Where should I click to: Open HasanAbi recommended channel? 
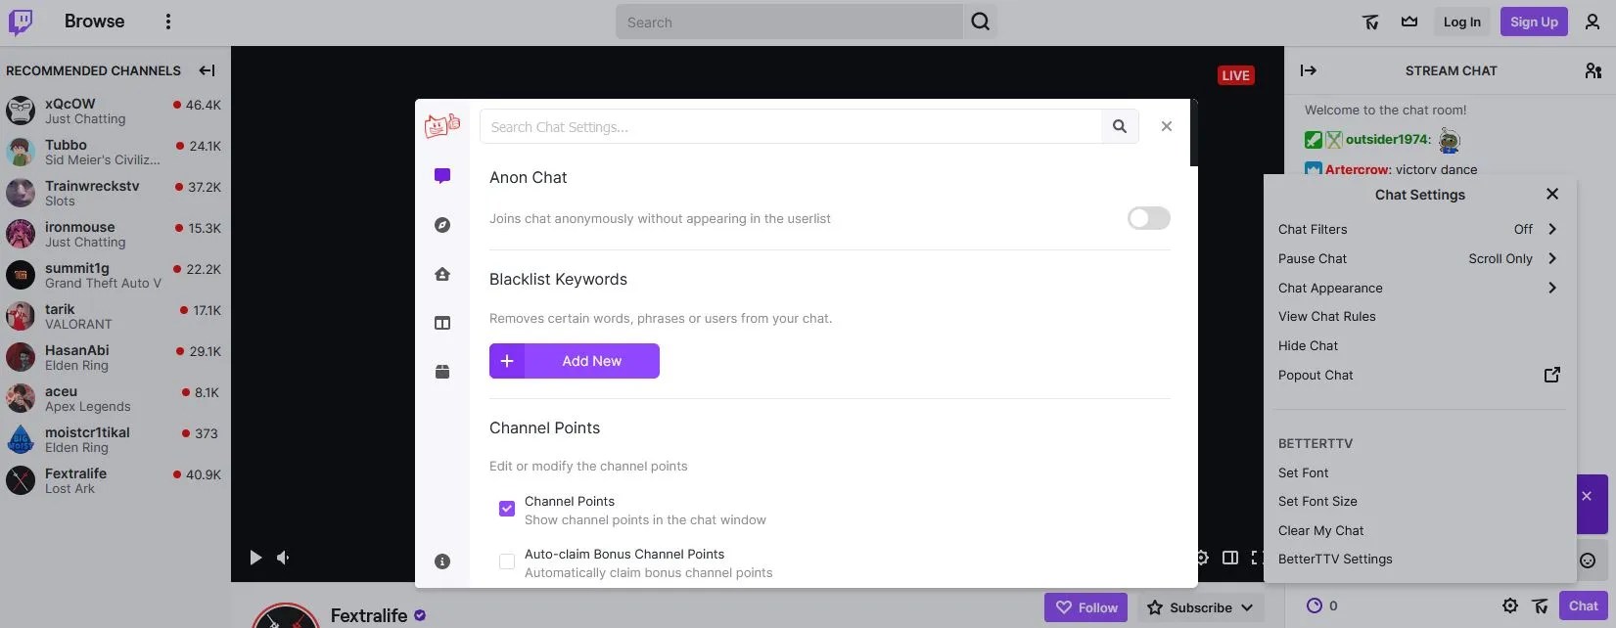pyautogui.click(x=115, y=357)
